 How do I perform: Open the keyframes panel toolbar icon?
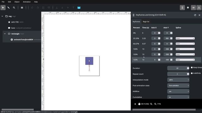tap(182, 8)
